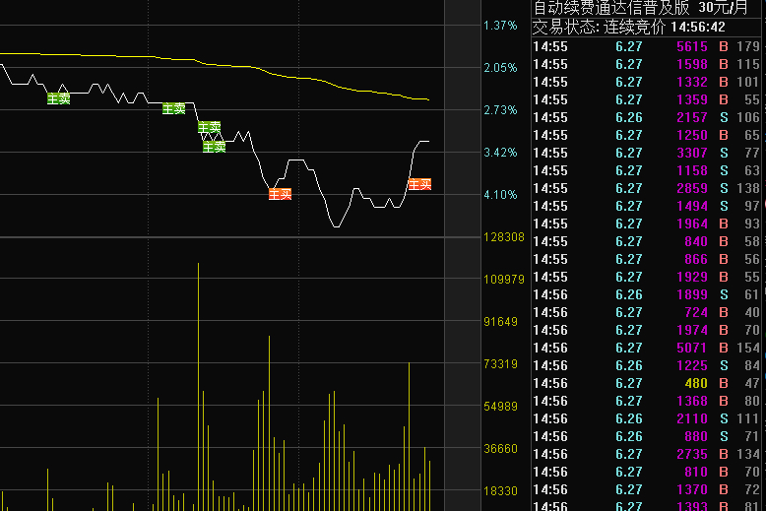This screenshot has width=766, height=511.
Task: Click the tallest yellow volume bar
Action: point(198,386)
